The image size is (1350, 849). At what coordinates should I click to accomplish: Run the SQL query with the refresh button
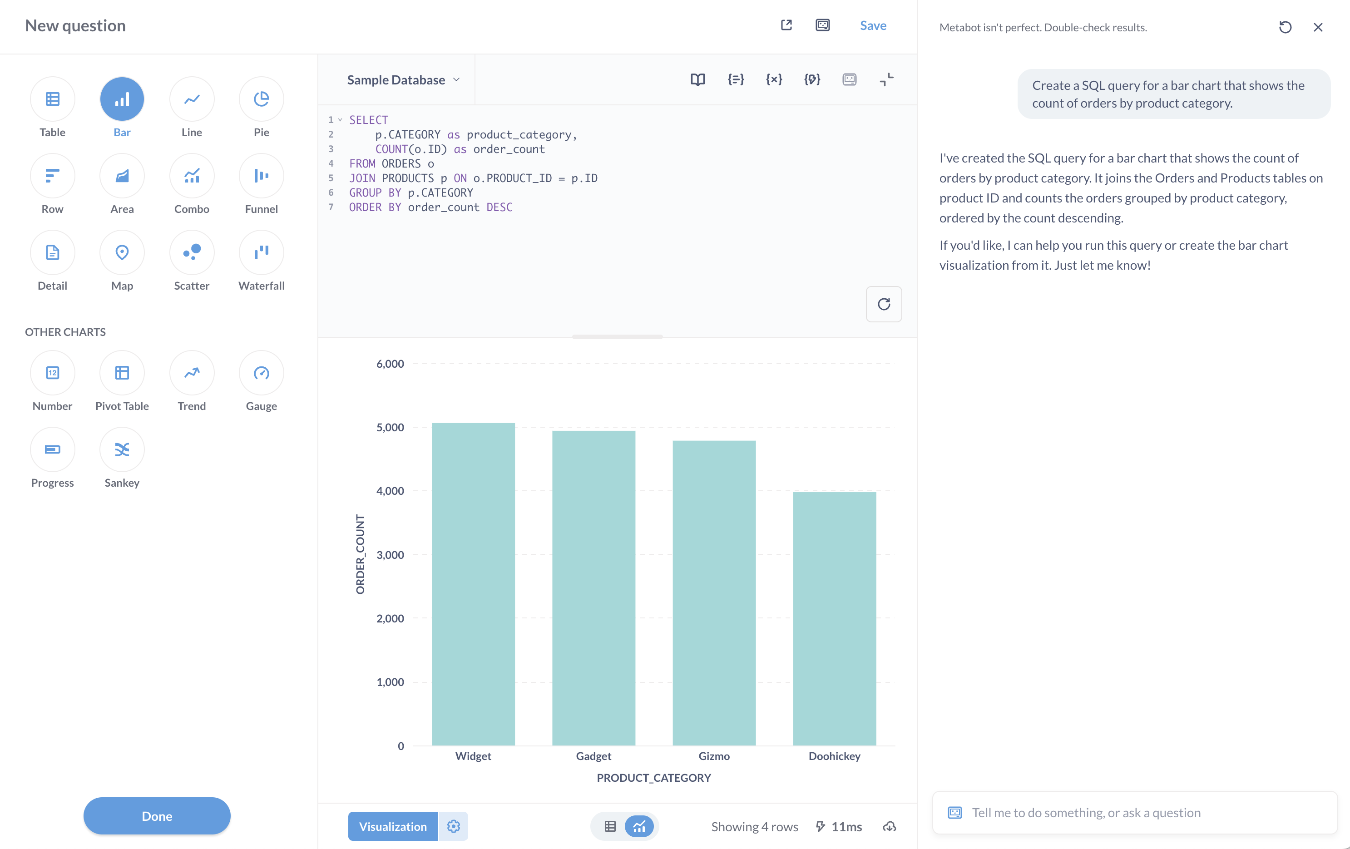[x=884, y=304]
